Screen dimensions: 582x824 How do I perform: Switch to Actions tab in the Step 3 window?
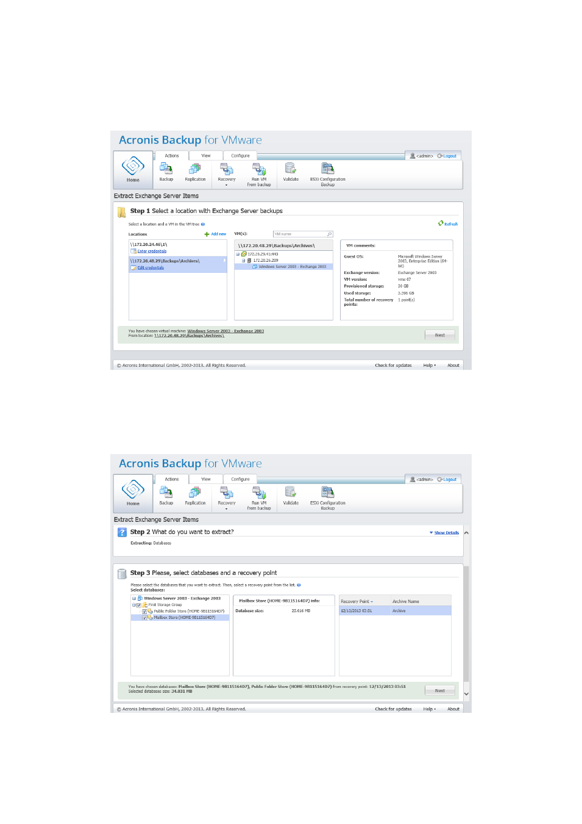172,479
